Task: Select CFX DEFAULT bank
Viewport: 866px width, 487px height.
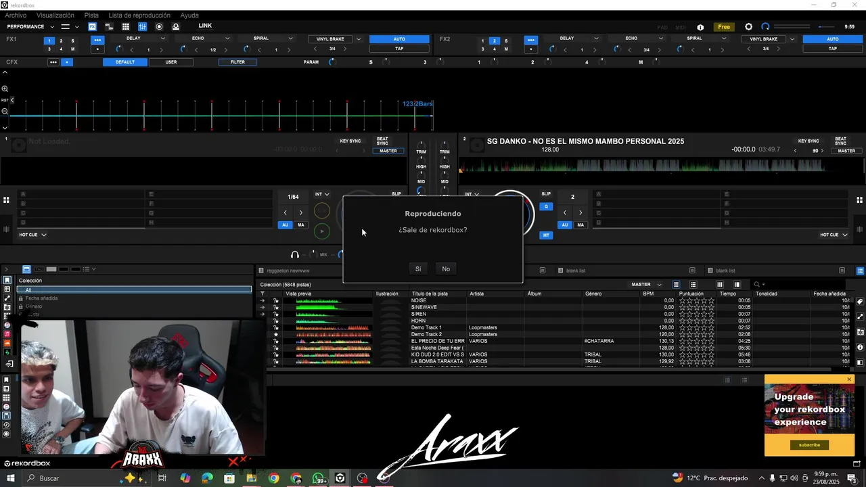Action: pos(124,62)
